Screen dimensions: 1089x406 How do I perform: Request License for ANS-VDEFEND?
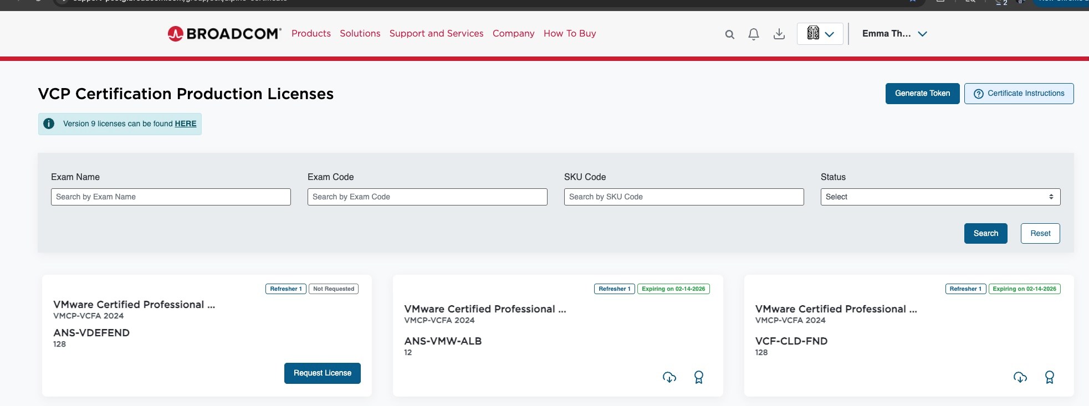click(x=323, y=373)
